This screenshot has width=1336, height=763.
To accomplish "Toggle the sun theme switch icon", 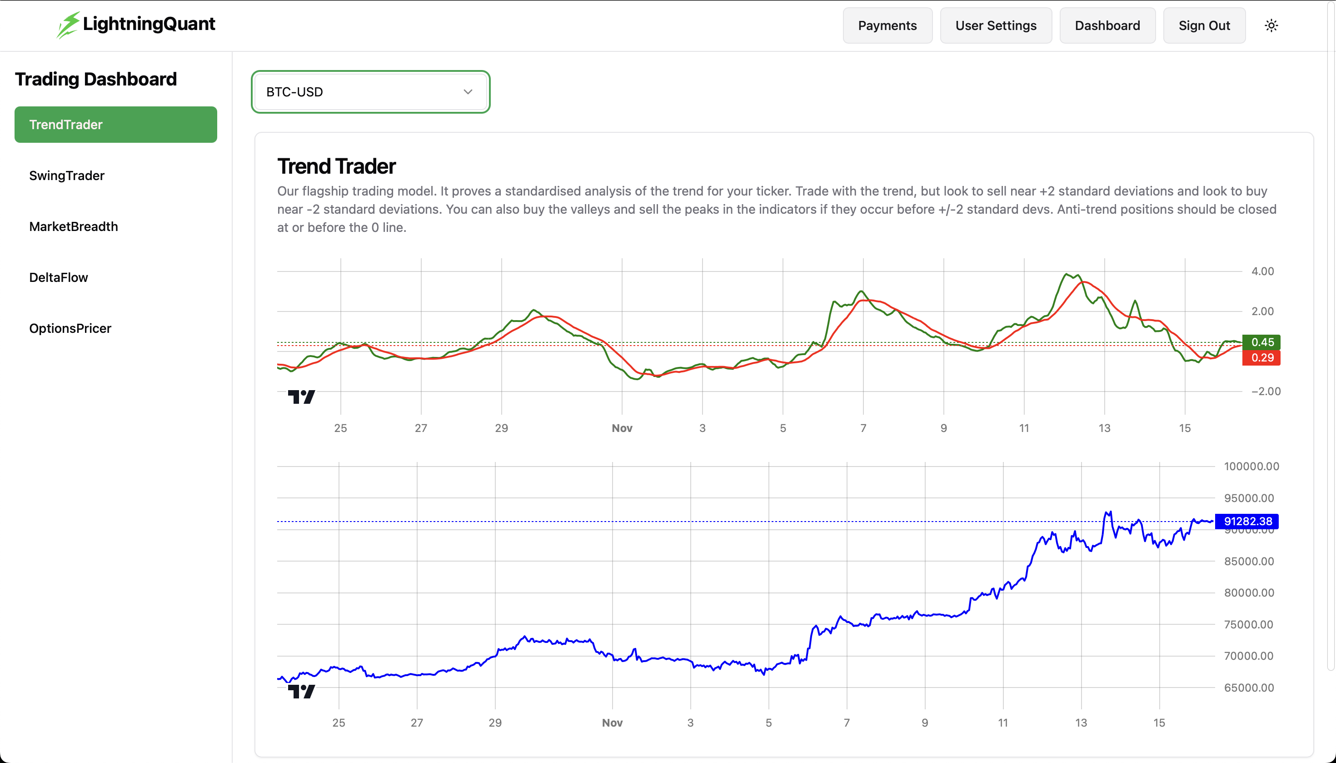I will tap(1271, 25).
